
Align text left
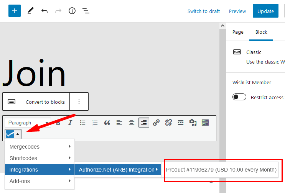pyautogui.click(x=119, y=123)
